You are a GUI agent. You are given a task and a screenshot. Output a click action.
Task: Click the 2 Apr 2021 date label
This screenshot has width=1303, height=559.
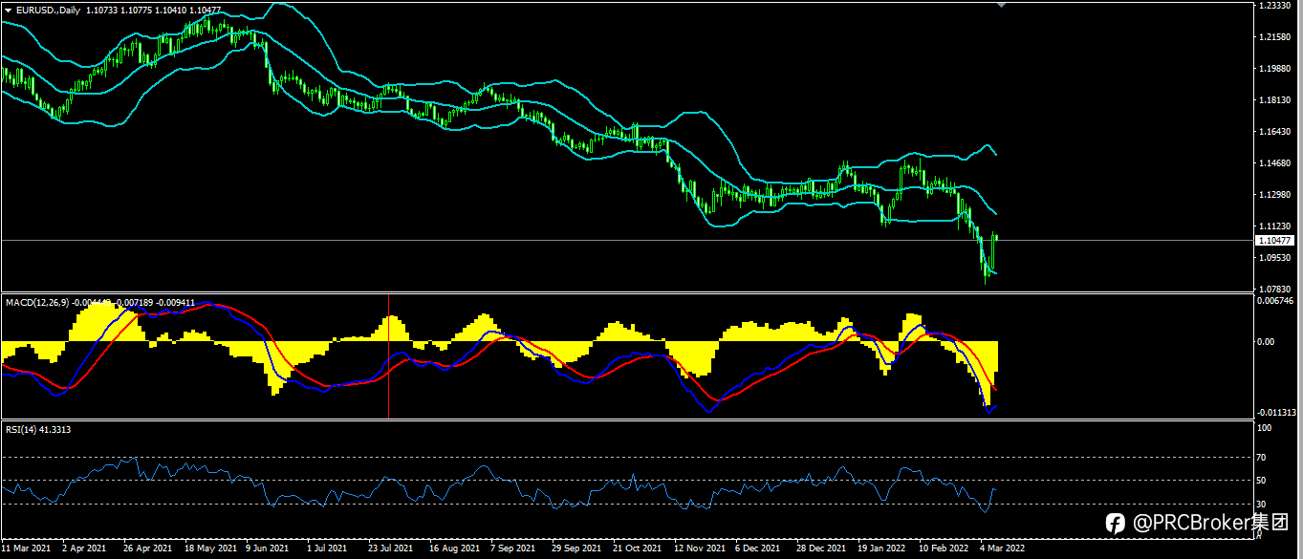point(83,549)
